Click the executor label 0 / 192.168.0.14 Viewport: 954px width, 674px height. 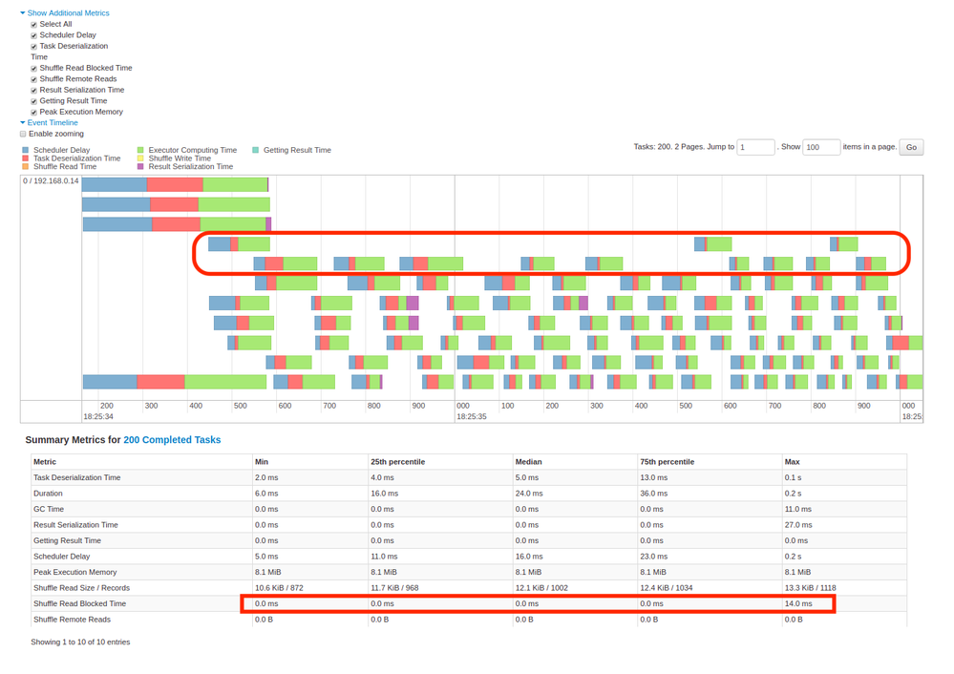click(51, 181)
